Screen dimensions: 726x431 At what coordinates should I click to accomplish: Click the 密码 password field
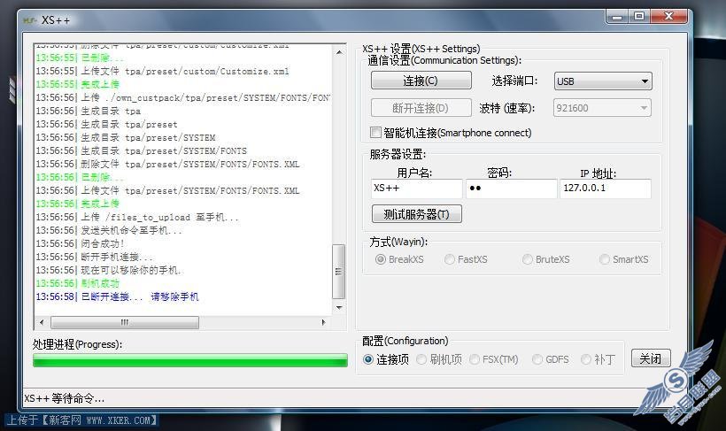(511, 189)
